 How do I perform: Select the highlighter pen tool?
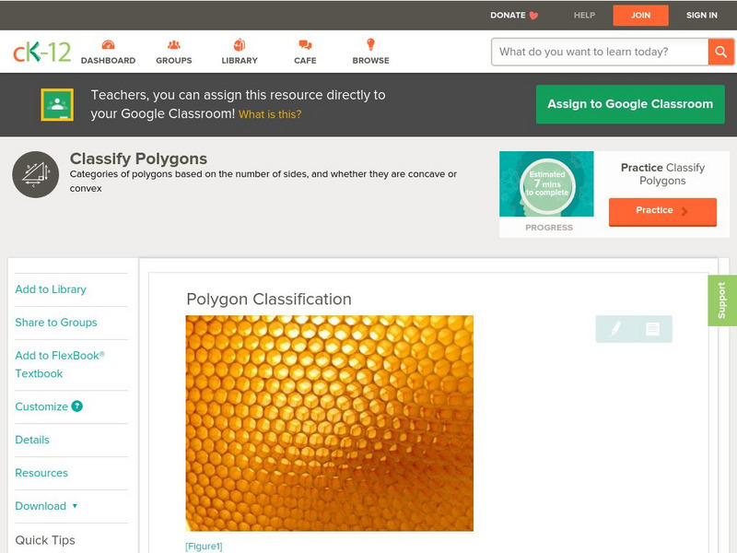coord(615,329)
